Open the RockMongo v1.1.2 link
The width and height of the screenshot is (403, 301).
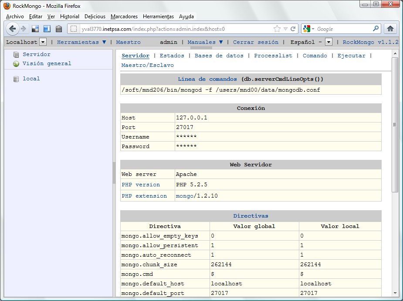(371, 42)
